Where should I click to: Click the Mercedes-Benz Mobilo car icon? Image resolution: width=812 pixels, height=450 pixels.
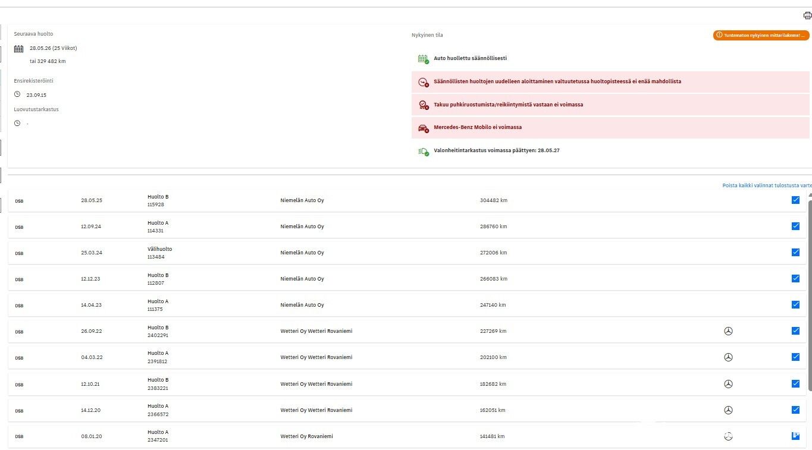click(x=423, y=128)
